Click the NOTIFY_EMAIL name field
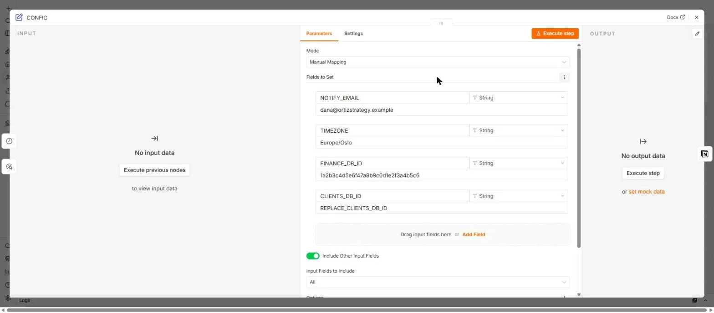714x313 pixels. point(392,98)
